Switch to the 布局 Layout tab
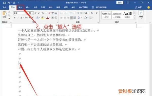 click(x=35, y=7)
